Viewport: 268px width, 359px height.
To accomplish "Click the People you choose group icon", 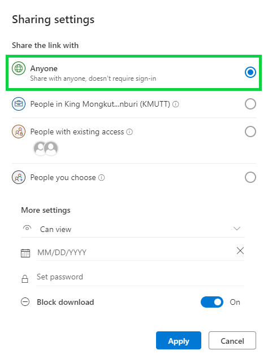I will click(x=19, y=177).
